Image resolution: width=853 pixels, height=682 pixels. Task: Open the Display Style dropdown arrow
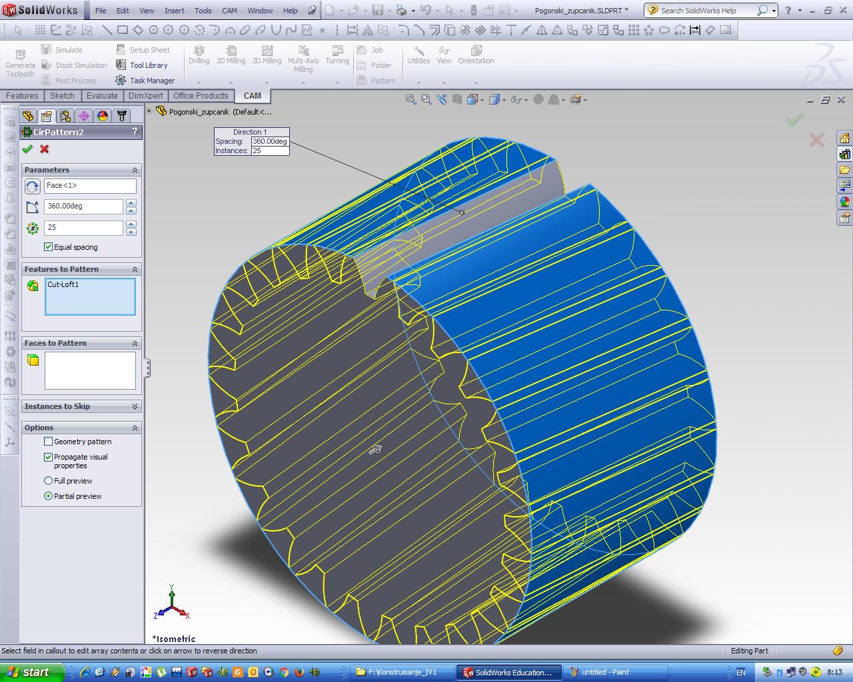(504, 100)
